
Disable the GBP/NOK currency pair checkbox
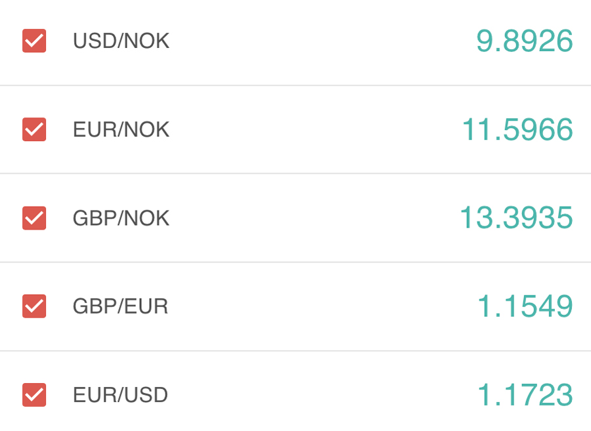(x=34, y=218)
